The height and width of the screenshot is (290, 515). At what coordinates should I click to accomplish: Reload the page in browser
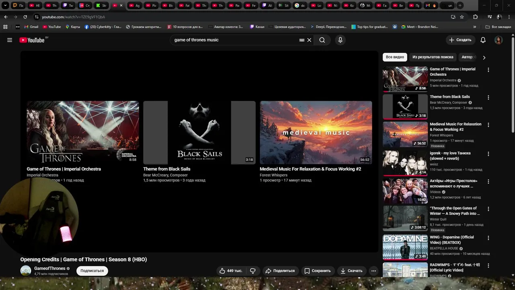[25, 17]
